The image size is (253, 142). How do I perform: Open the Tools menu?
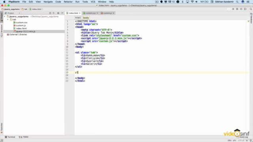point(85,2)
